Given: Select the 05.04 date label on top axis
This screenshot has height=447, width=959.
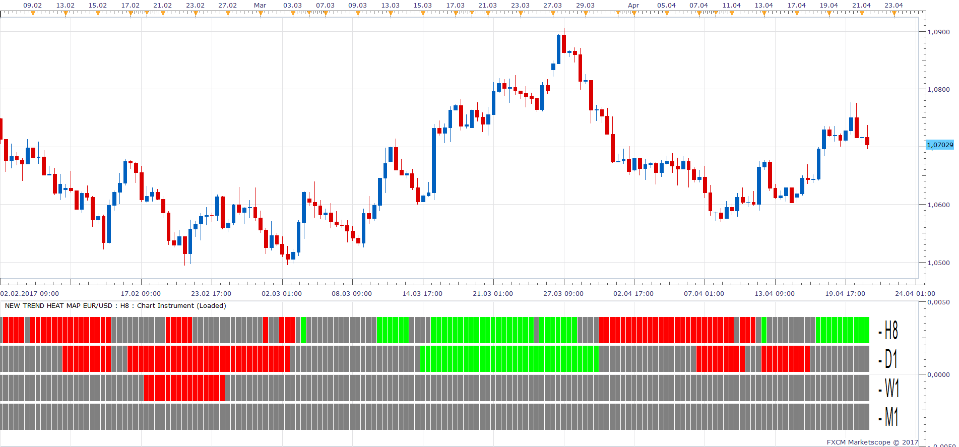Looking at the screenshot, I should 667,5.
